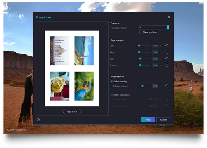This screenshot has height=148, width=207.
Task: Open Pictures per page dropdown
Action: click(168, 27)
